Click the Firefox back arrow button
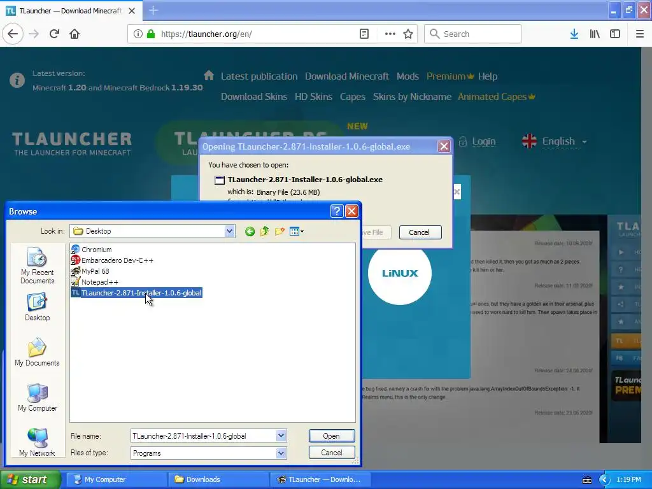 point(13,34)
